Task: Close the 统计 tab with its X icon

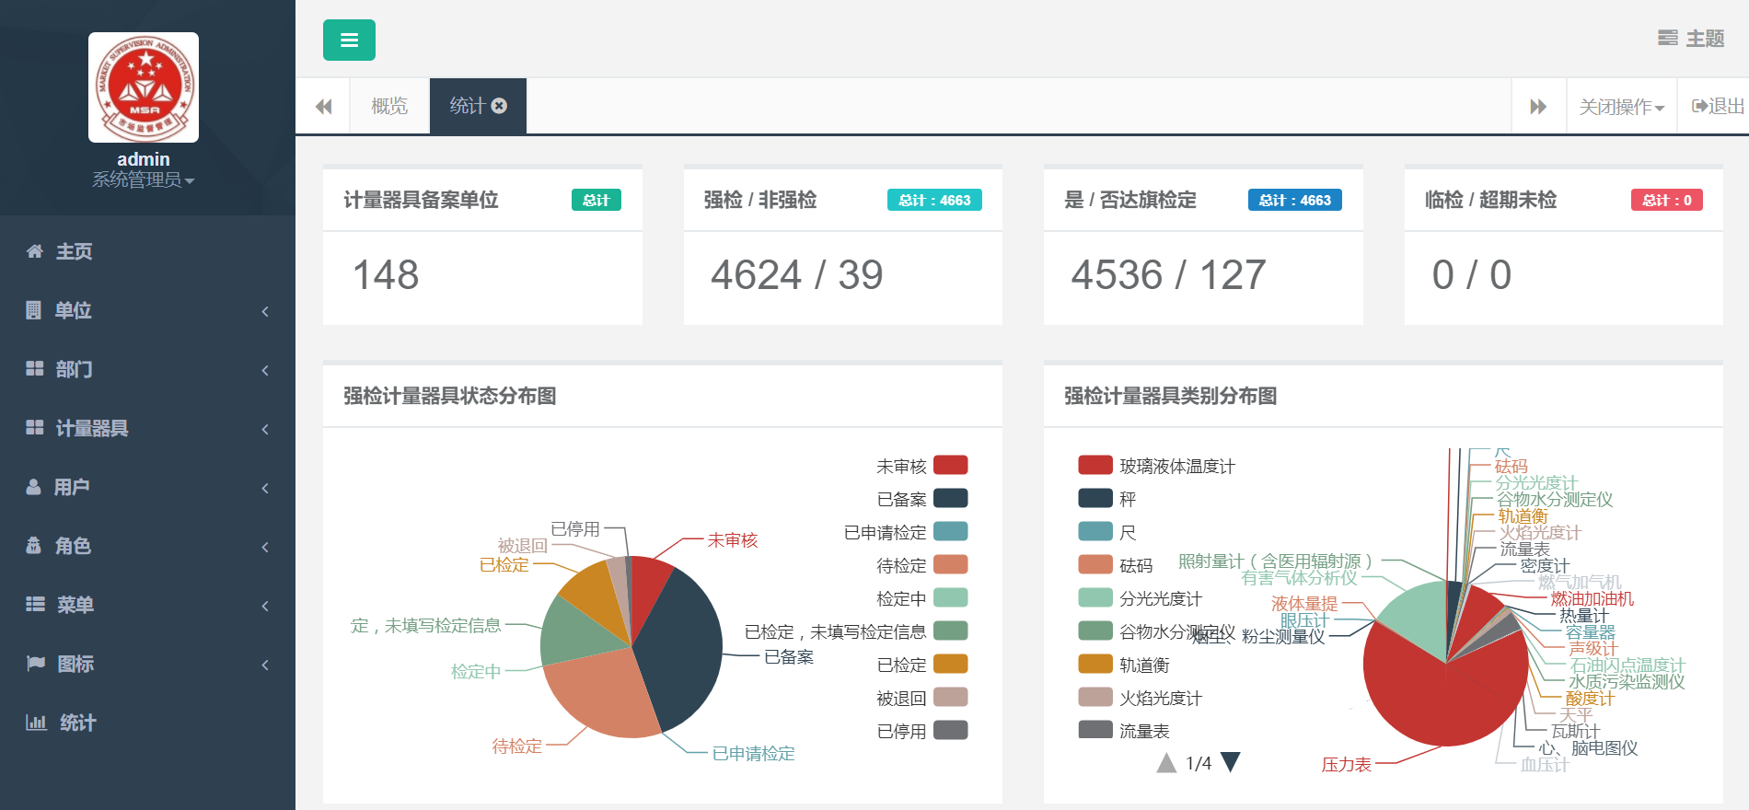Action: coord(500,106)
